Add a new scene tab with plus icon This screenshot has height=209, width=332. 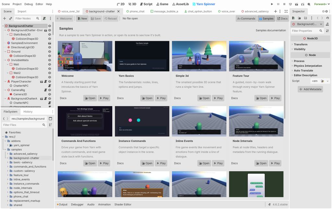point(276,11)
